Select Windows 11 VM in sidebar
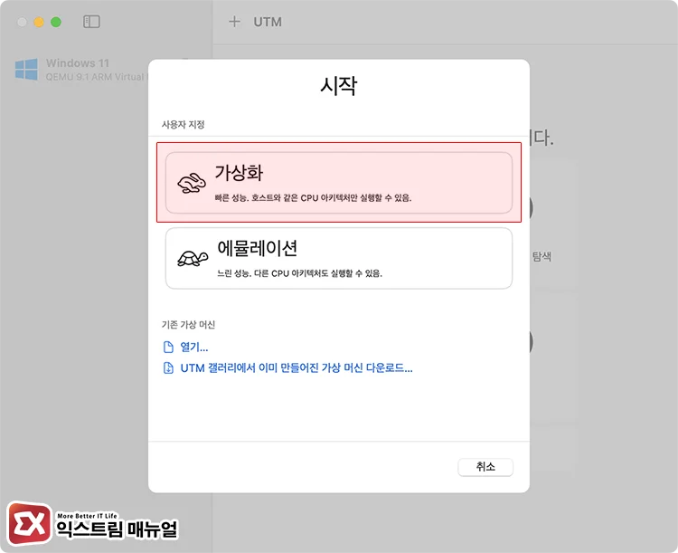 (x=80, y=70)
